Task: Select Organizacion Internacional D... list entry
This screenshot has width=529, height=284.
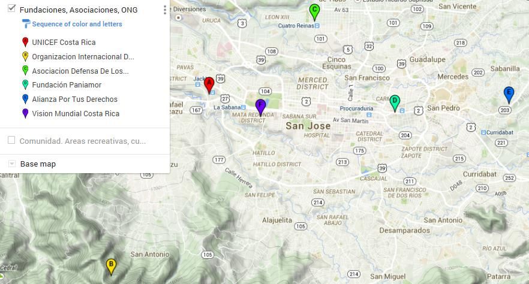Action: click(83, 57)
